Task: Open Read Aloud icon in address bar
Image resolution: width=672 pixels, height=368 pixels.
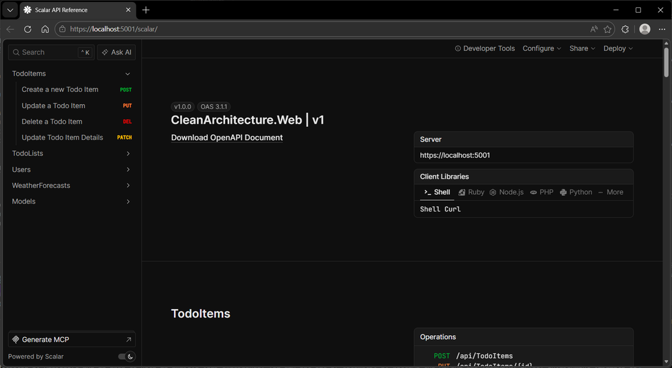Action: pos(593,29)
